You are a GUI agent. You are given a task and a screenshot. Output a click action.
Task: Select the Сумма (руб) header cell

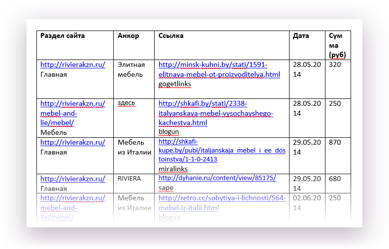(x=338, y=45)
